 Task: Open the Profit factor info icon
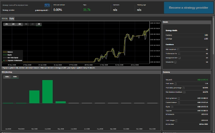(176, 84)
